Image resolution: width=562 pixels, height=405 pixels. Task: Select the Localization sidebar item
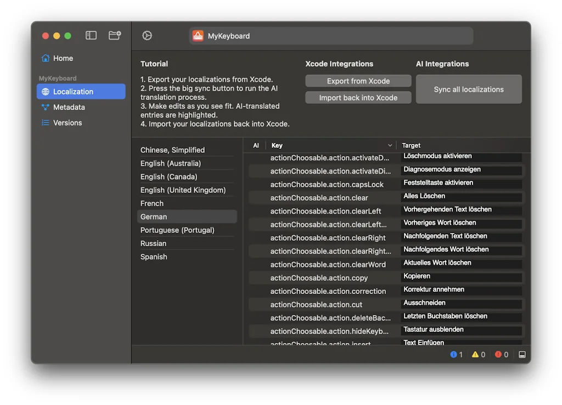pyautogui.click(x=73, y=92)
